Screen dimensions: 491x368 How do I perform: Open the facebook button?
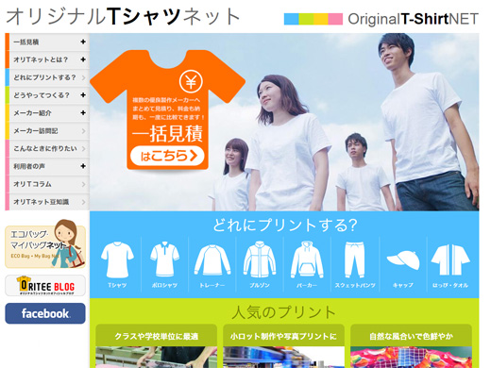point(45,313)
